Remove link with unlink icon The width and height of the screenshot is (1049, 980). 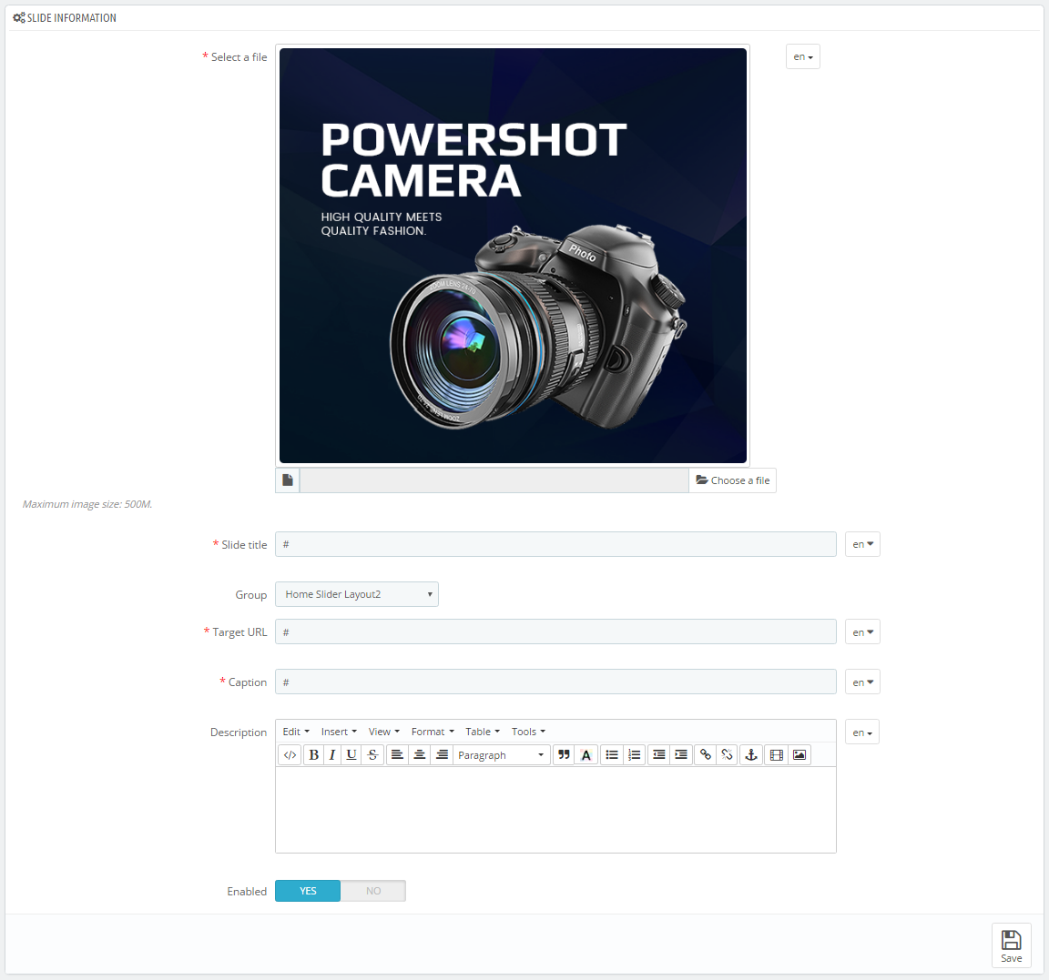coord(728,754)
